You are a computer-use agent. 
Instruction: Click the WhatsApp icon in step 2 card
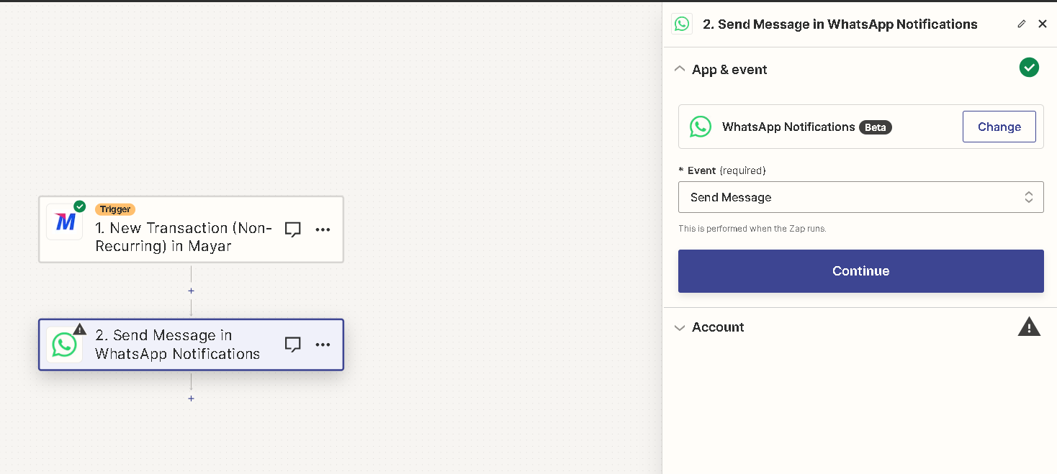pyautogui.click(x=65, y=345)
